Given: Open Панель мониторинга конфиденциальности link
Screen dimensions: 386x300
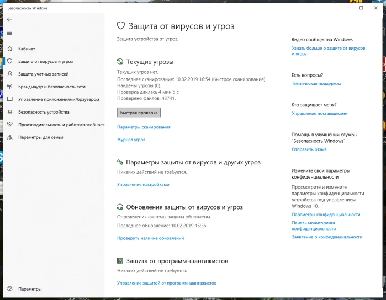Looking at the screenshot, I should (314, 226).
